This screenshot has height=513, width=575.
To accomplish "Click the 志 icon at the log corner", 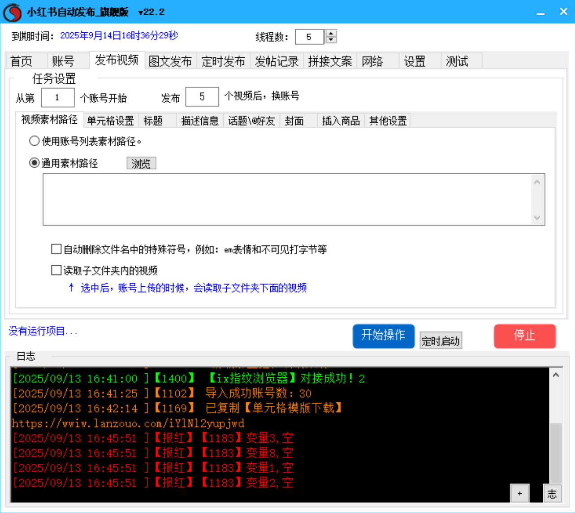I will tap(552, 493).
